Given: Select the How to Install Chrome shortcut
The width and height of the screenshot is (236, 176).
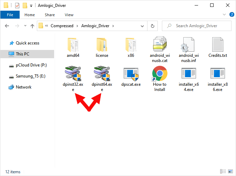Looking at the screenshot, I should (x=160, y=74).
